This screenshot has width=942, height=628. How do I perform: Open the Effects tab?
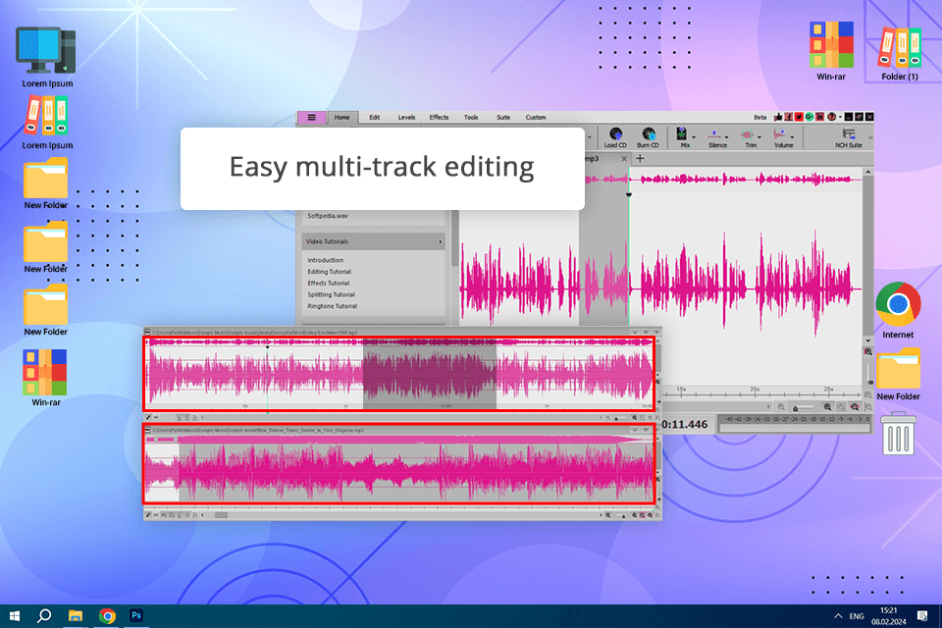(x=439, y=117)
